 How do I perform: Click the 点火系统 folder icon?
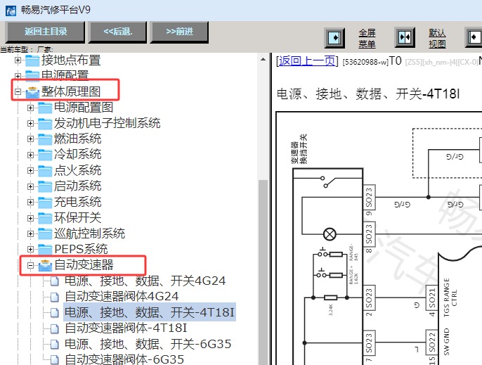[x=45, y=171]
